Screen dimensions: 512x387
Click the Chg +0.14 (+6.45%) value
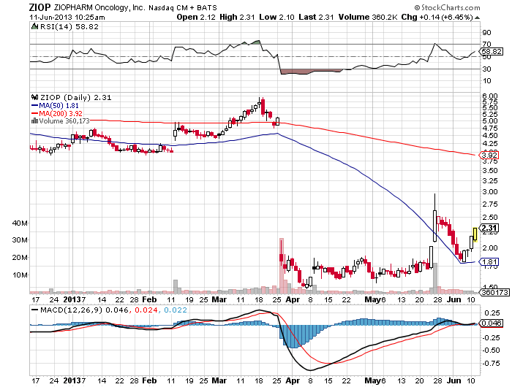(x=437, y=18)
